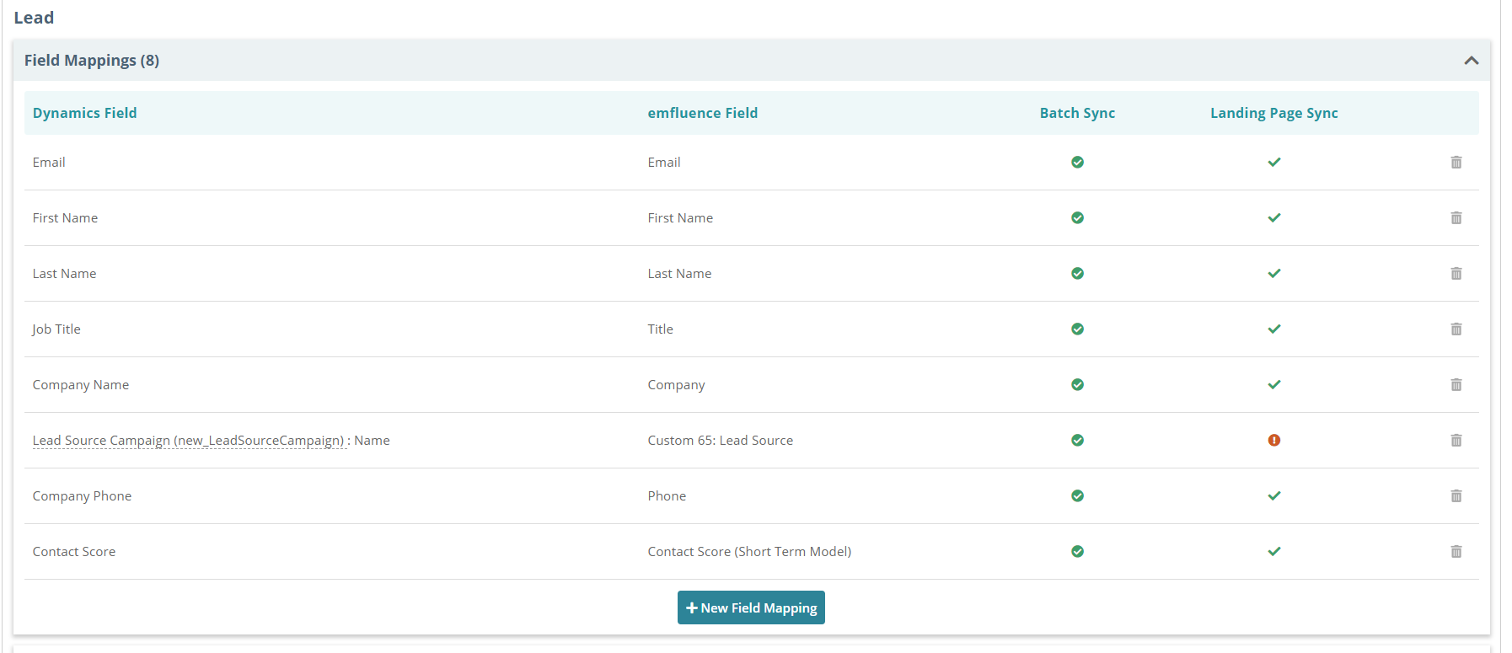Delete the Email field mapping

pyautogui.click(x=1456, y=162)
